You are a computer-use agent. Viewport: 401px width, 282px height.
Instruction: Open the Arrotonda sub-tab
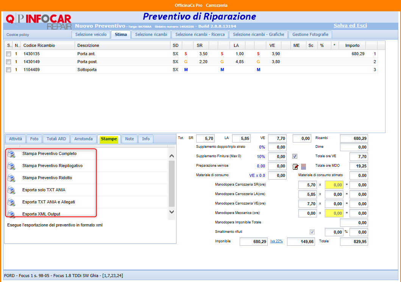pos(83,139)
